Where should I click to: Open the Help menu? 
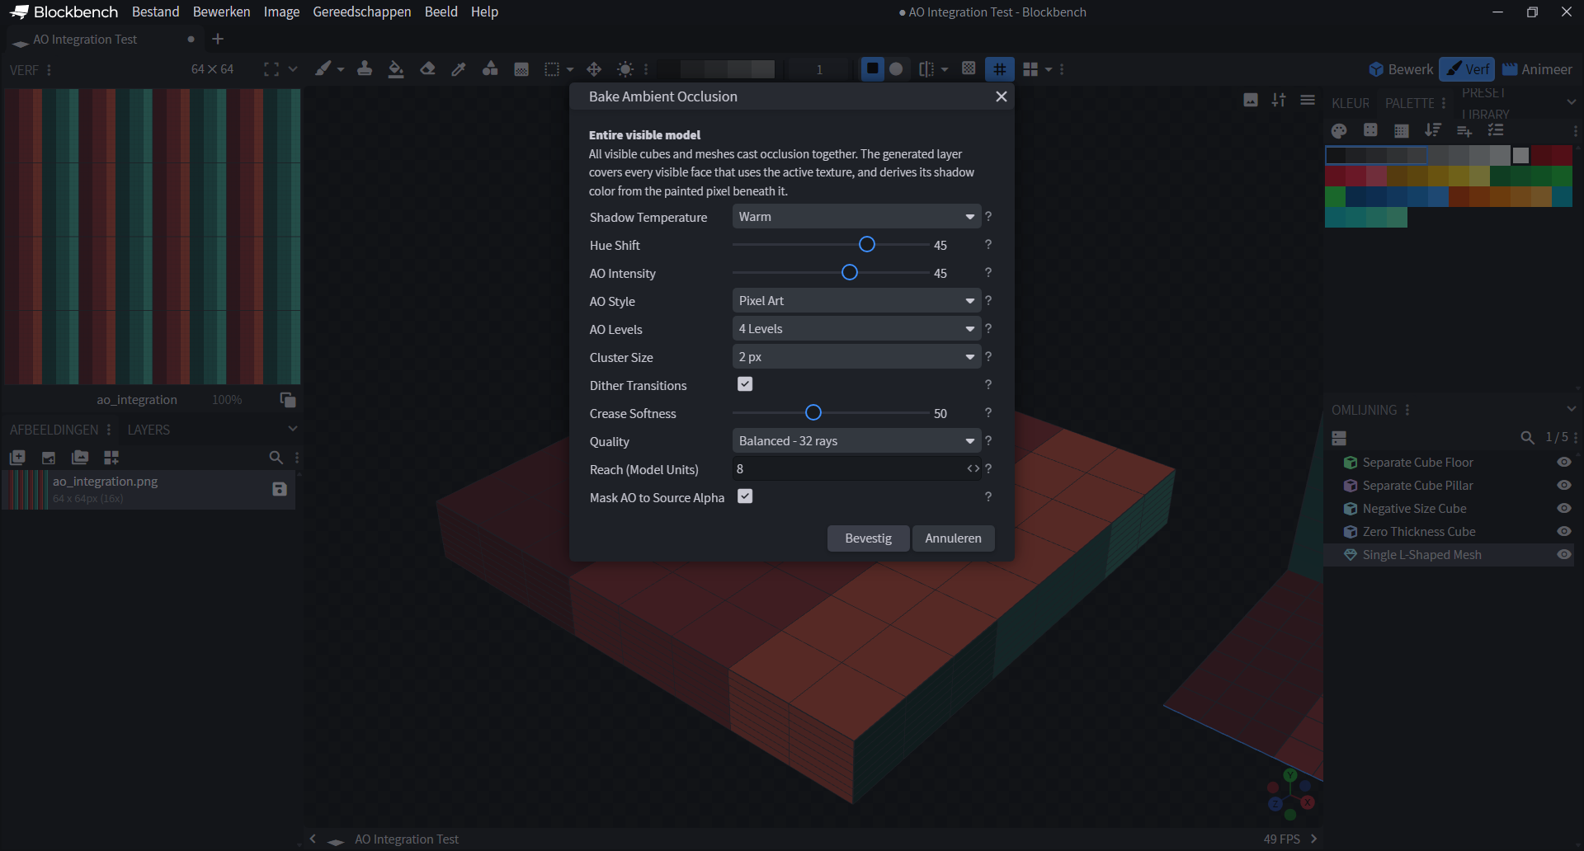click(x=484, y=12)
